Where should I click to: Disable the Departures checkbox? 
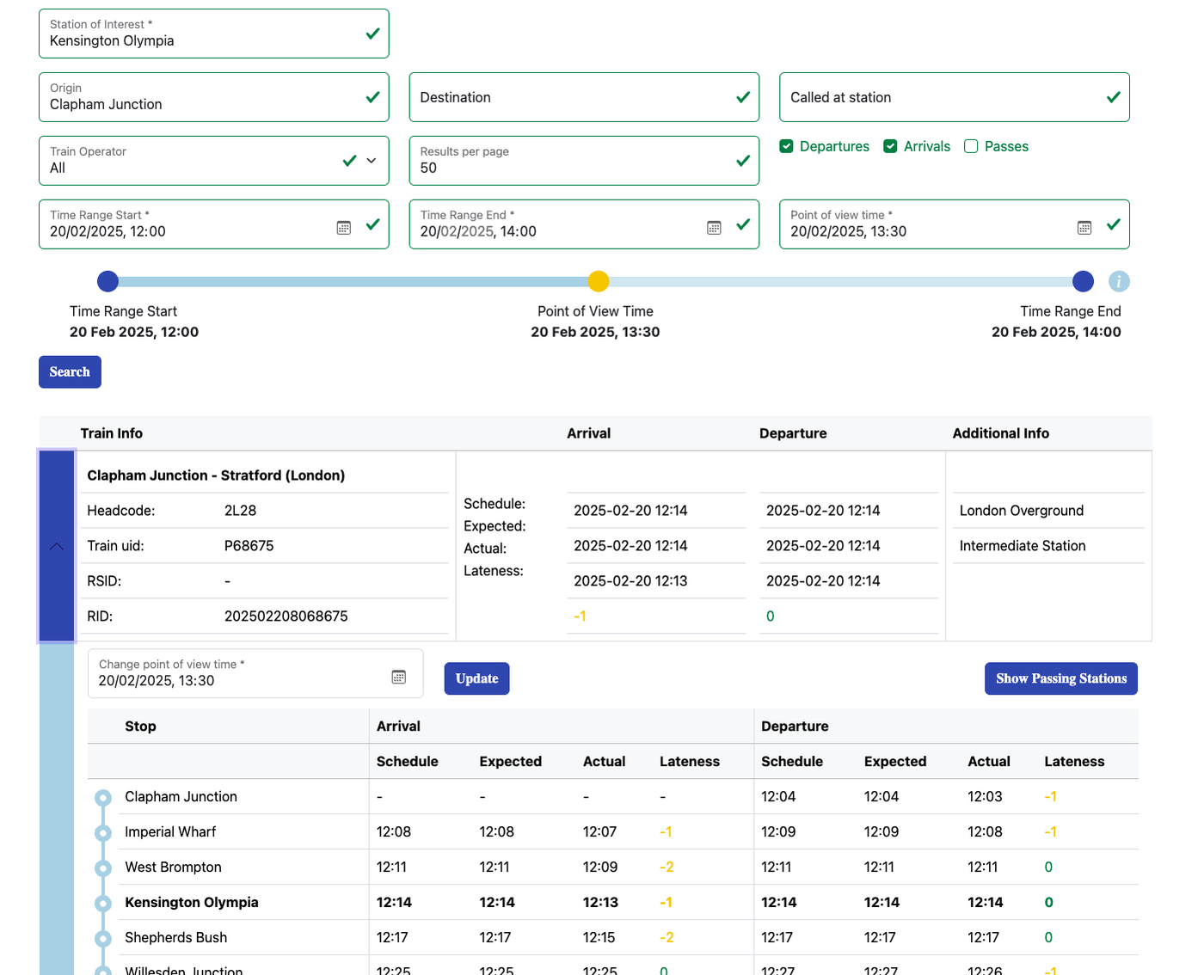click(x=786, y=146)
